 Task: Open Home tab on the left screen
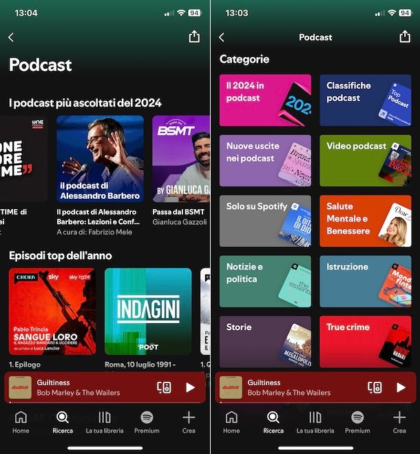point(21,422)
